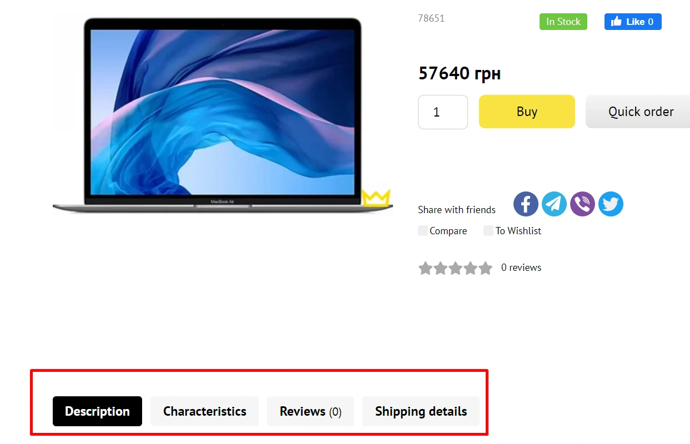690x444 pixels.
Task: Tick the Compare checkbox
Action: point(423,231)
